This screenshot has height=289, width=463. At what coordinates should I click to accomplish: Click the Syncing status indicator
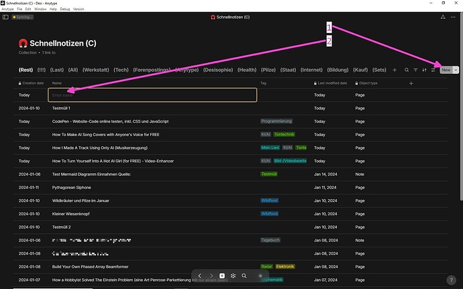click(x=22, y=17)
